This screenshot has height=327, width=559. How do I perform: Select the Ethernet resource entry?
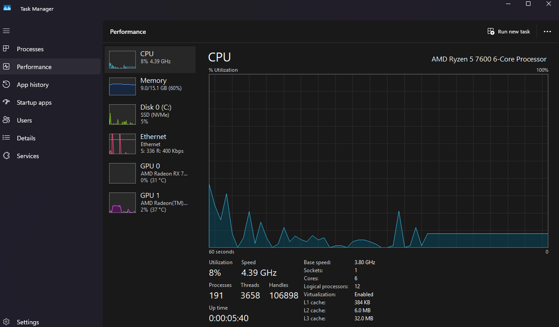pos(150,144)
